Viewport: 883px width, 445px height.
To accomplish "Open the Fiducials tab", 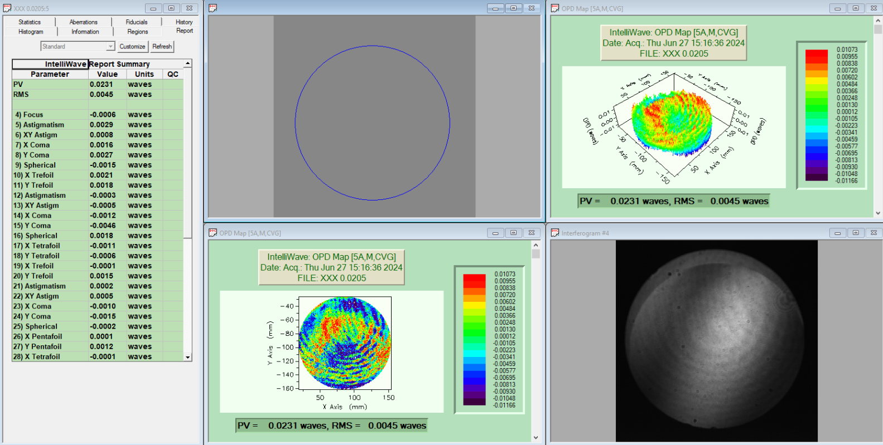I will tap(137, 22).
